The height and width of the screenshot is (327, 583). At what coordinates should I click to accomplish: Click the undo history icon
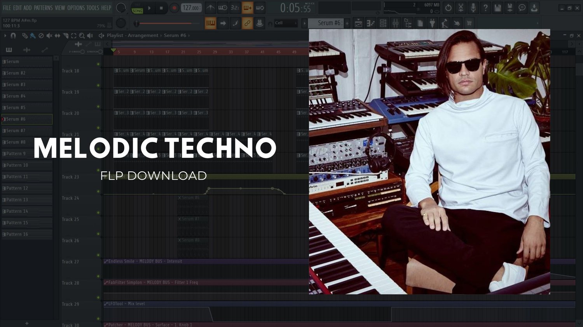click(448, 8)
